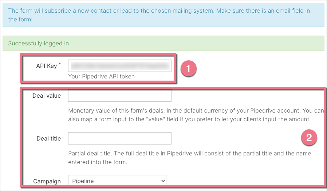The image size is (327, 191).
Task: Click the Campaign field label
Action: pos(47,181)
